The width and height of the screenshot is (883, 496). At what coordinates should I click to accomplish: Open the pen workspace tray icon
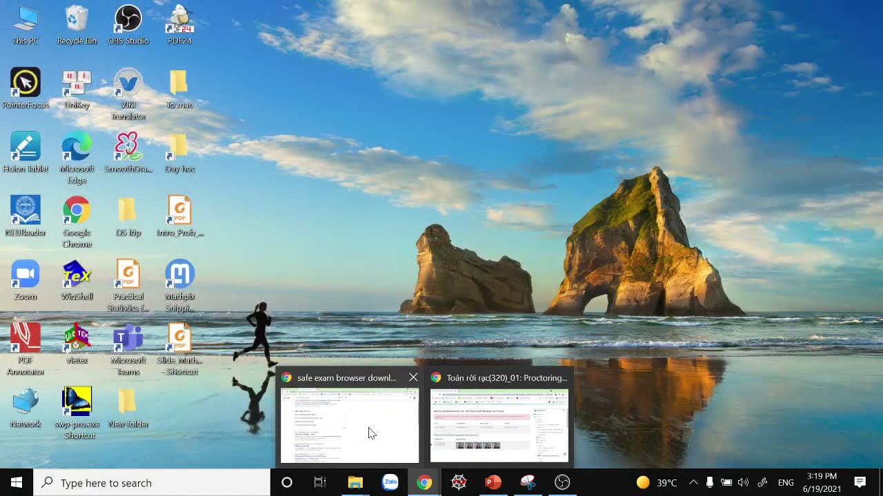(763, 482)
